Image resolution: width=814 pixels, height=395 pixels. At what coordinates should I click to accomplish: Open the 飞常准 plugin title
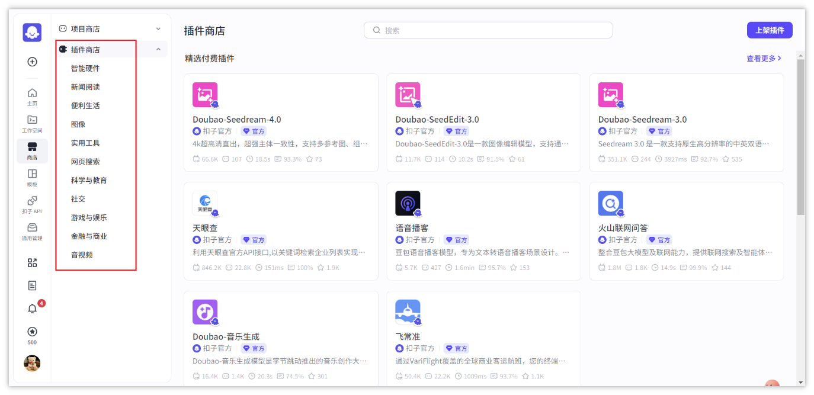pos(408,336)
